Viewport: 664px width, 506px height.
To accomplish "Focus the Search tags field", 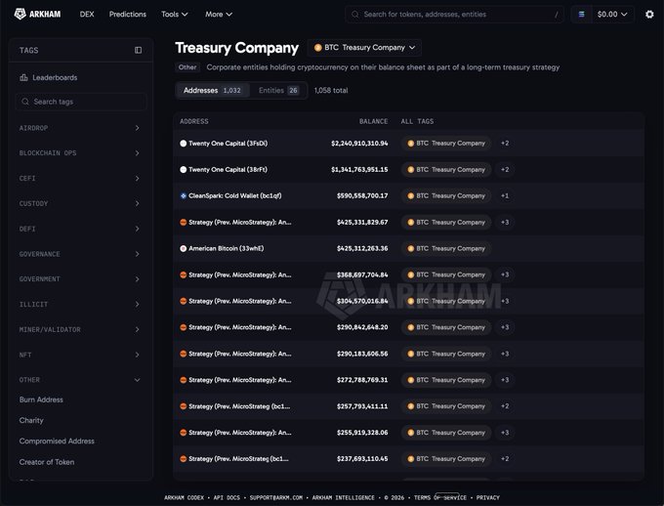I will pyautogui.click(x=81, y=102).
